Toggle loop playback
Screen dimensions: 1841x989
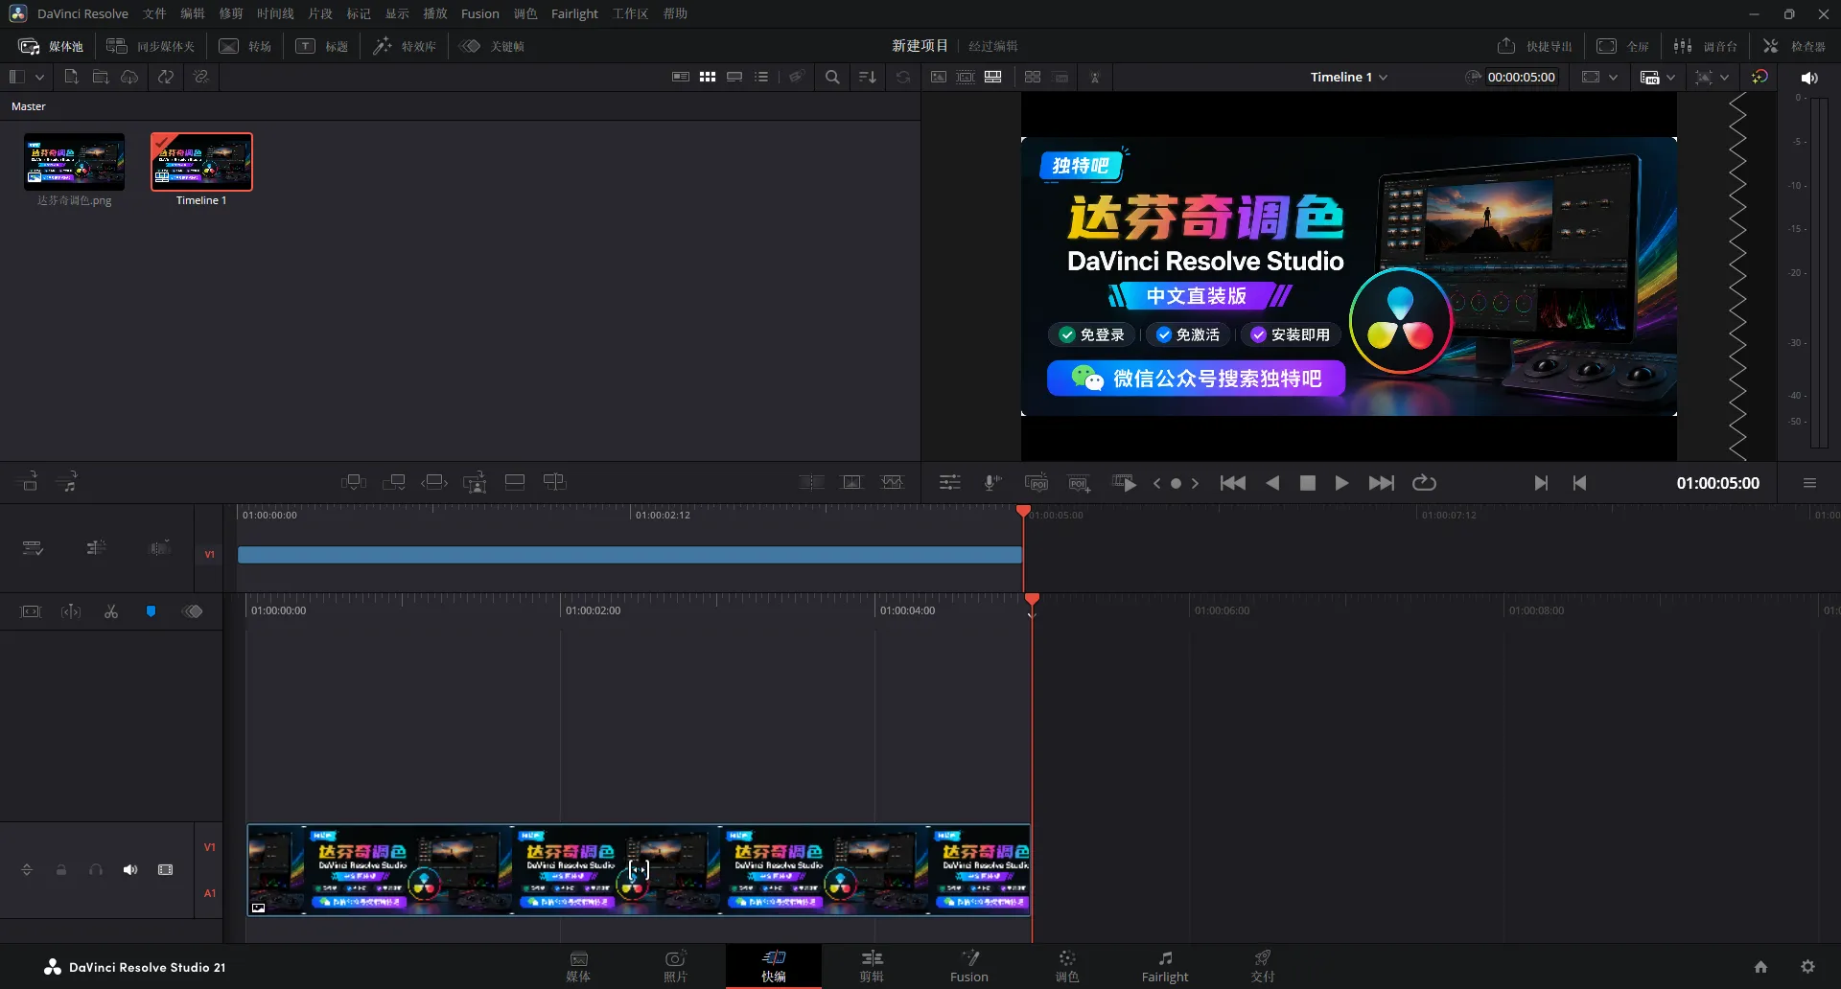point(1424,483)
